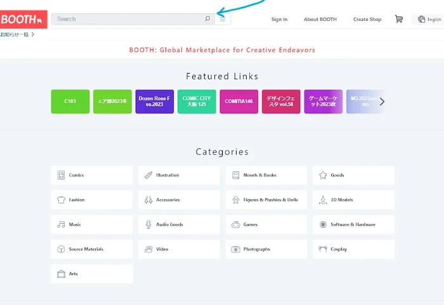Open the English language dropdown
444x305 pixels.
[429, 19]
